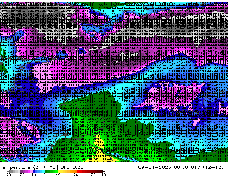The width and height of the screenshot is (228, 176).
Task: Click the bright yellow segment of the colorbar
Action: click(x=59, y=171)
